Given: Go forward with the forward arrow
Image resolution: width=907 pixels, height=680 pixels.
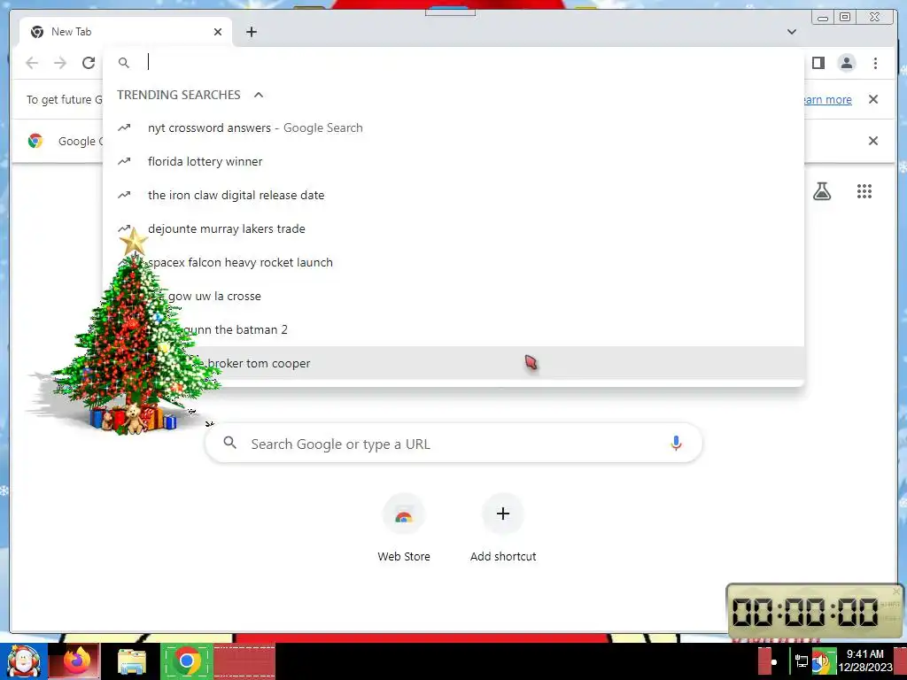Looking at the screenshot, I should pos(60,63).
